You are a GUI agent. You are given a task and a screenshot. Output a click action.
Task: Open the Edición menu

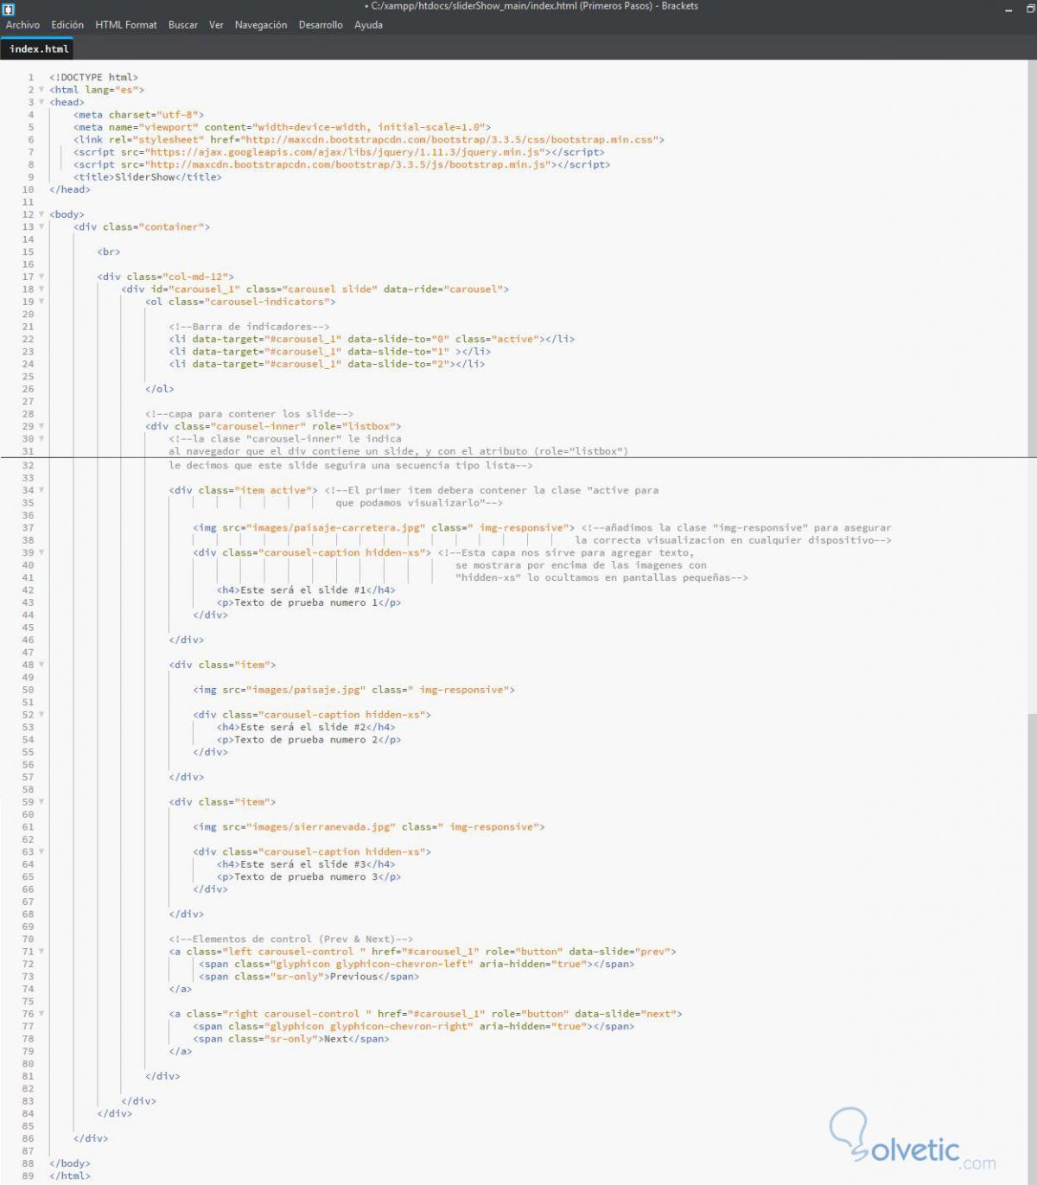(x=67, y=25)
